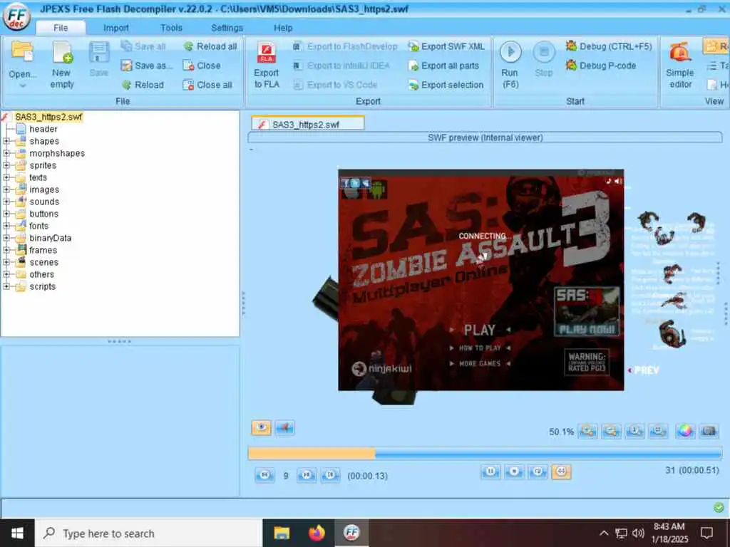The width and height of the screenshot is (730, 547).
Task: Expand the sounds tree node
Action: coord(6,202)
